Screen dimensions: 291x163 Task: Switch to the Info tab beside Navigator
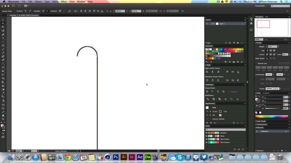click(266, 17)
